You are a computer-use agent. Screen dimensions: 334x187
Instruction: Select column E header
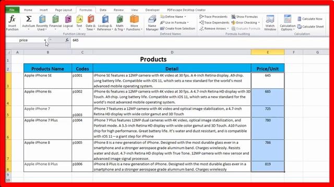[268, 52]
